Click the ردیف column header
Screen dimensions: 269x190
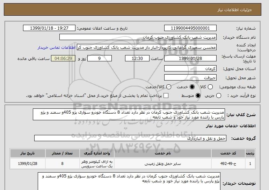pos(250,153)
